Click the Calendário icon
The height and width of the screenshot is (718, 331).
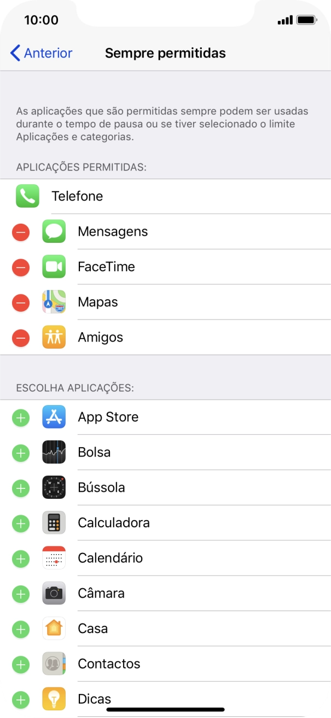(54, 558)
